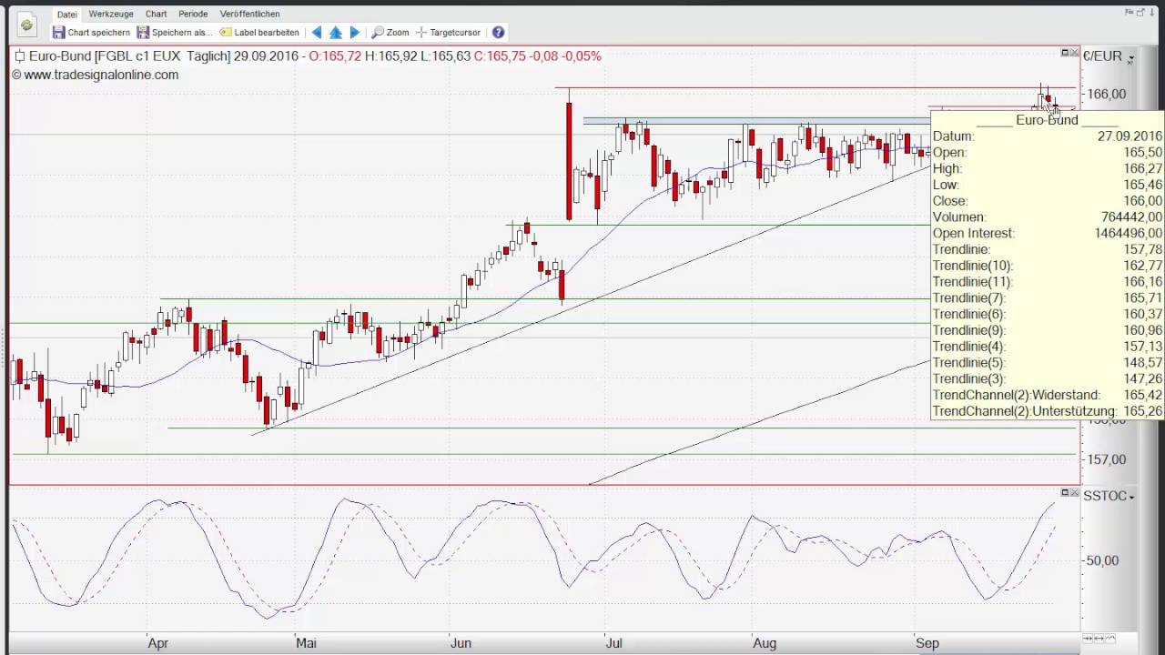Open the €/EUR axis dropdown

[1131, 58]
